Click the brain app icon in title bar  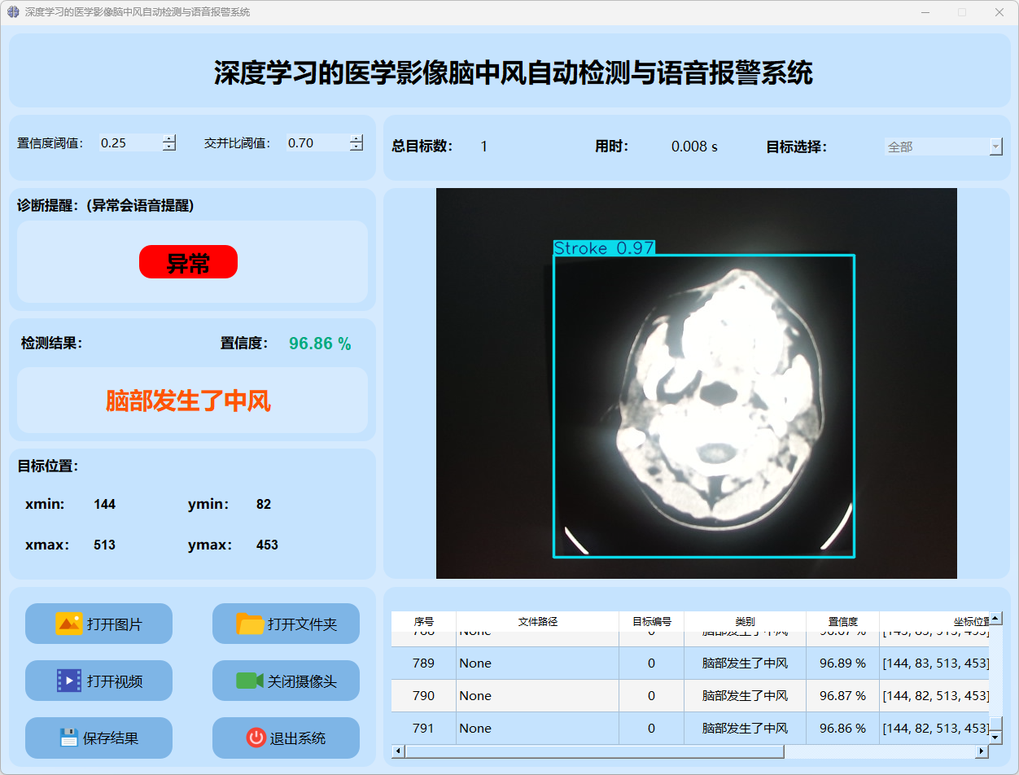tap(12, 12)
